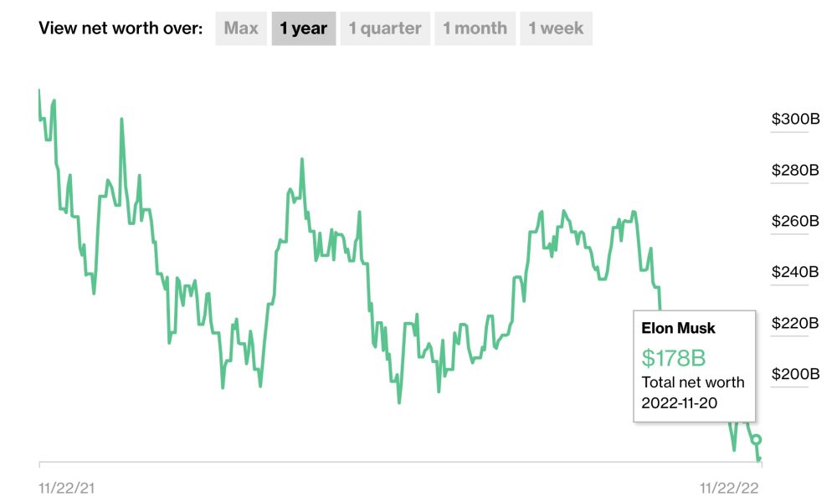Select the $200B axis label

pyautogui.click(x=795, y=374)
